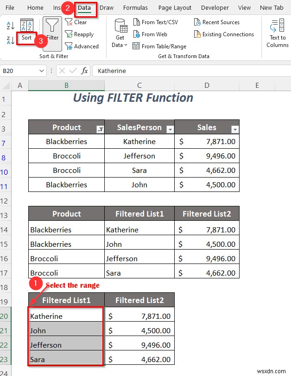Clear the applied filter

click(x=76, y=22)
